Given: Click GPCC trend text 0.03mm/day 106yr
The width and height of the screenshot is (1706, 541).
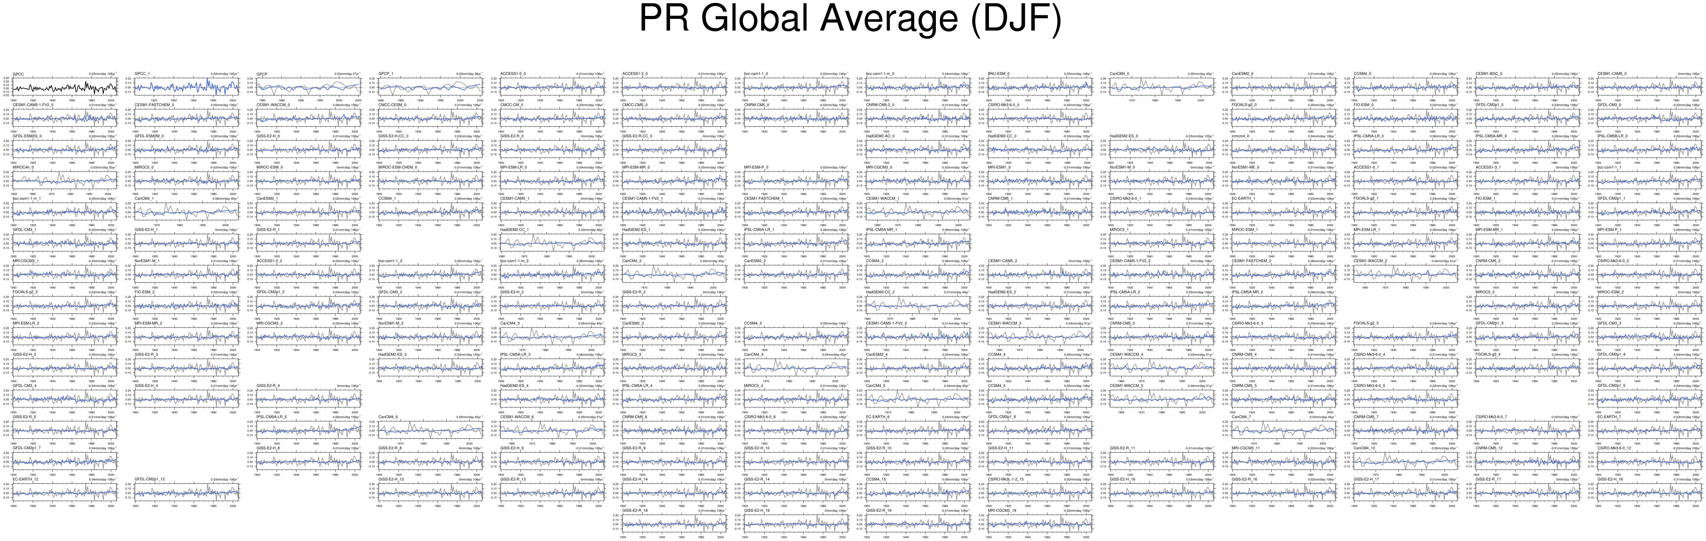Looking at the screenshot, I should click(x=102, y=74).
